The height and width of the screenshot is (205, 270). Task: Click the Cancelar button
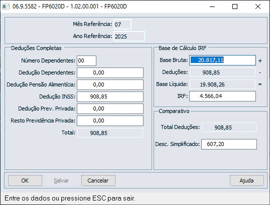click(98, 180)
